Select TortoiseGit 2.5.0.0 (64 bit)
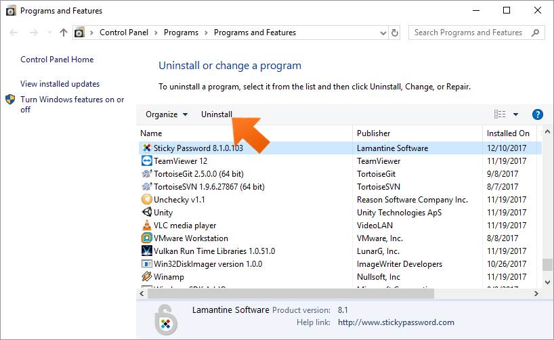The width and height of the screenshot is (554, 340). coord(198,174)
